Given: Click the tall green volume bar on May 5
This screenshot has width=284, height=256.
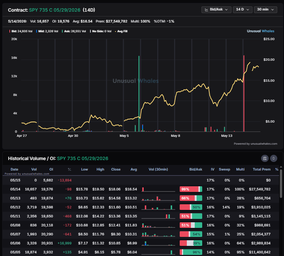Looking at the screenshot, I should pos(139,94).
